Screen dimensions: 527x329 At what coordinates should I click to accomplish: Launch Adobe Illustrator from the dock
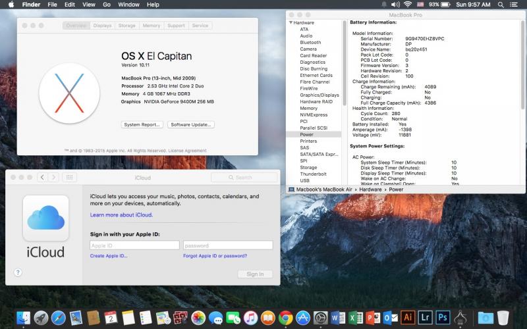[408, 317]
